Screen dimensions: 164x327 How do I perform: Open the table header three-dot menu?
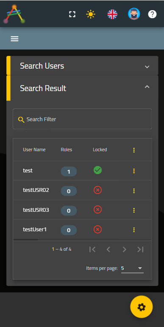pyautogui.click(x=134, y=150)
